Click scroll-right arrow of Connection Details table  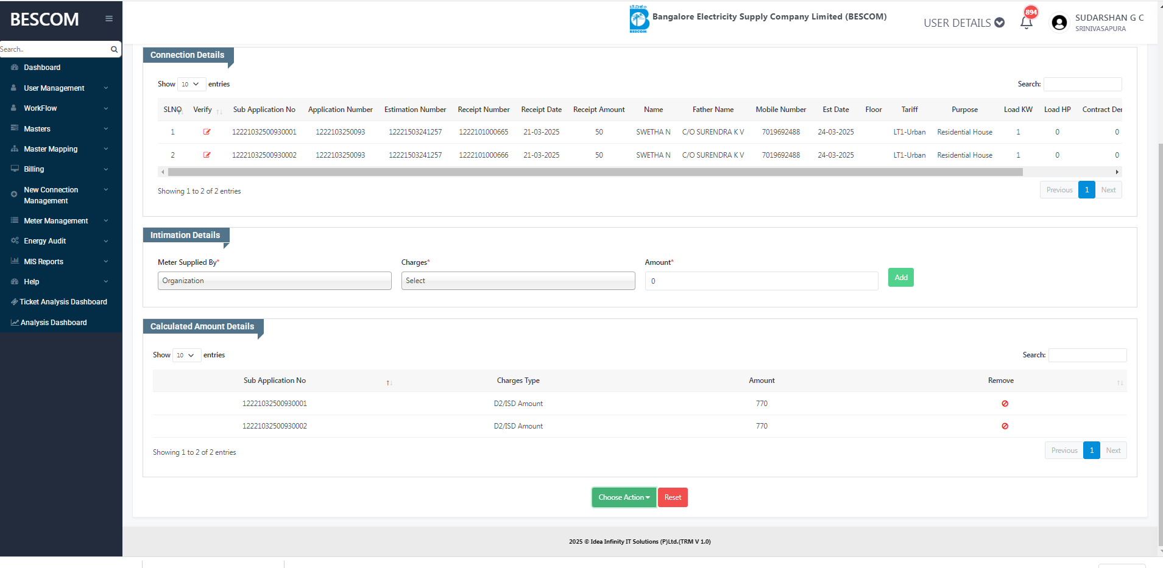coord(1117,172)
